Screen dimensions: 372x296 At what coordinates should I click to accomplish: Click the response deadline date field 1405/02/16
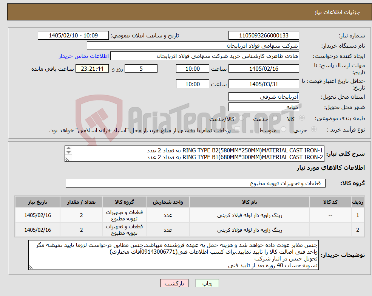(x=264, y=69)
